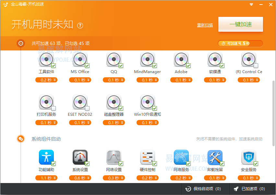Check the 打印机服务 checkbox

click(54, 108)
